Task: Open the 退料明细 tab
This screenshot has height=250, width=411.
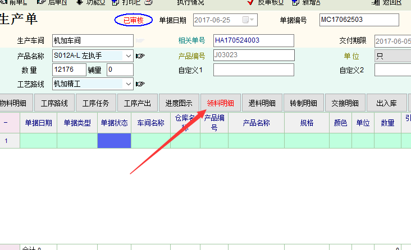Action: 262,103
